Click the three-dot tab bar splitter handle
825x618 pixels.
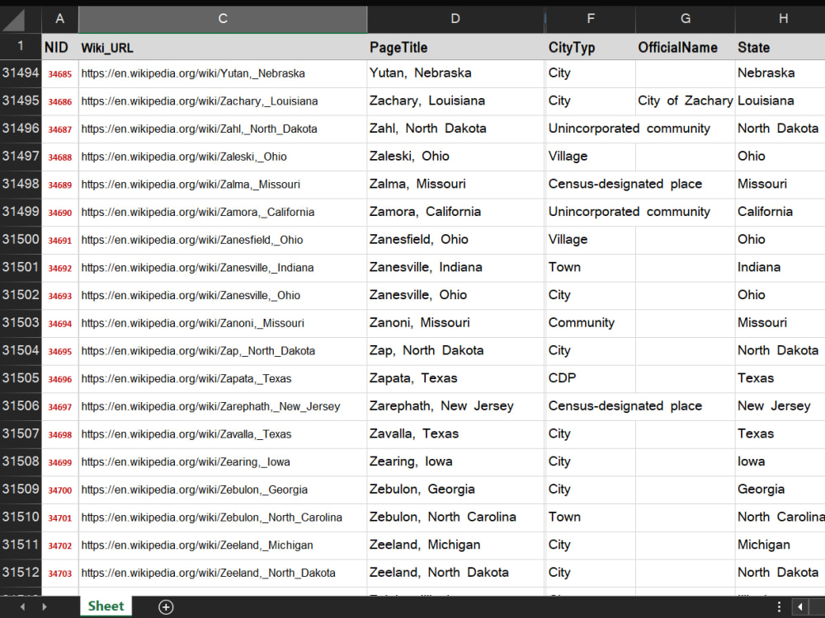click(x=780, y=606)
